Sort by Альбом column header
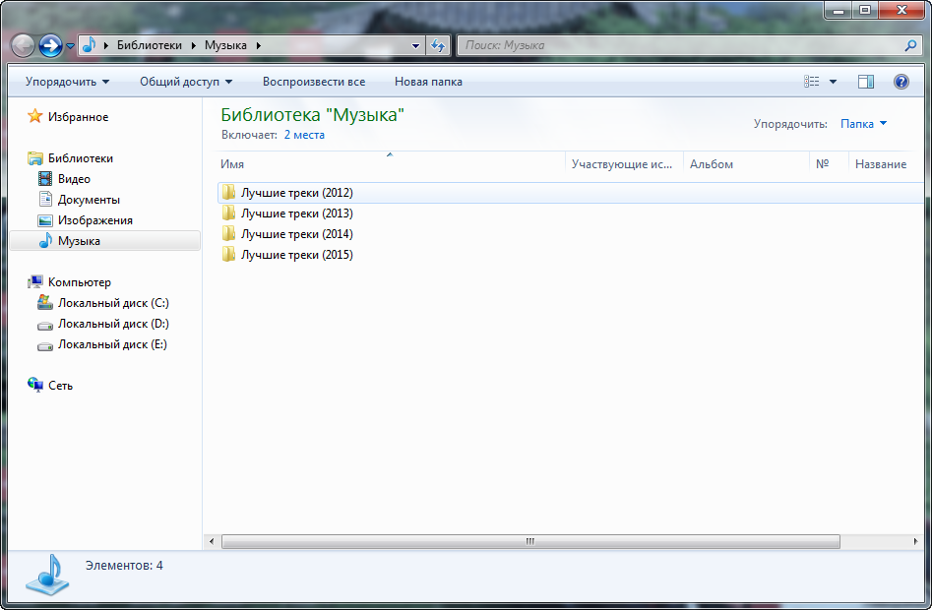Image resolution: width=932 pixels, height=610 pixels. click(712, 164)
